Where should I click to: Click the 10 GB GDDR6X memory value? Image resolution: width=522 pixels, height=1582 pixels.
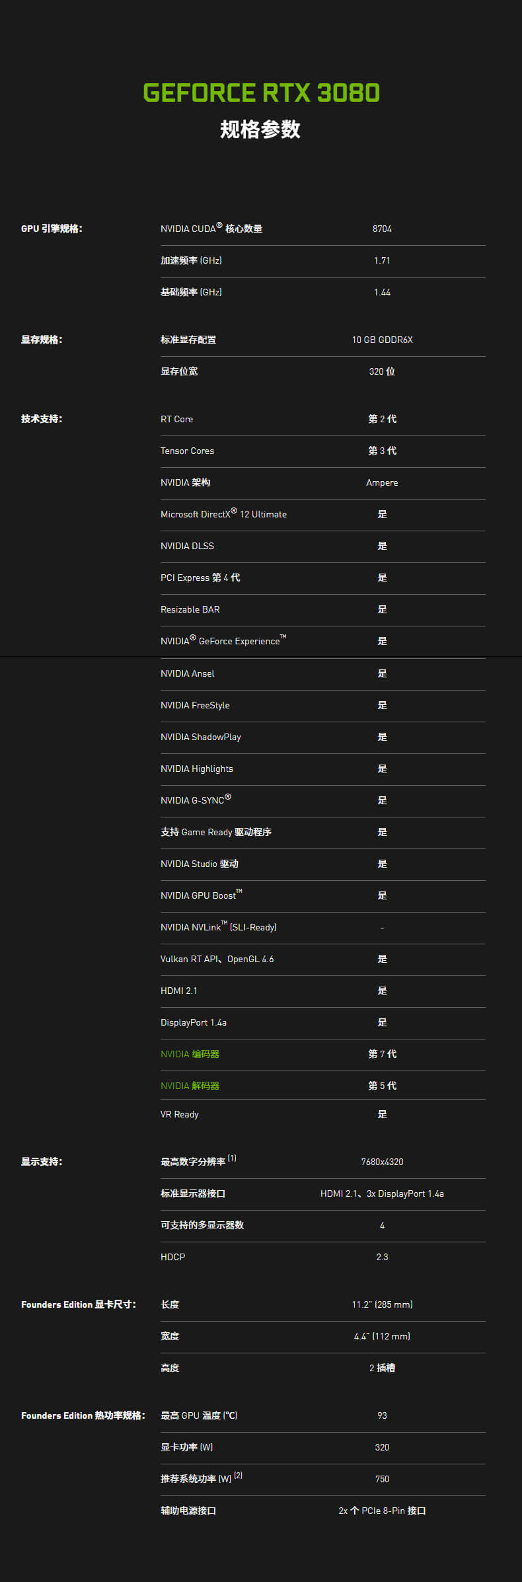pos(382,340)
